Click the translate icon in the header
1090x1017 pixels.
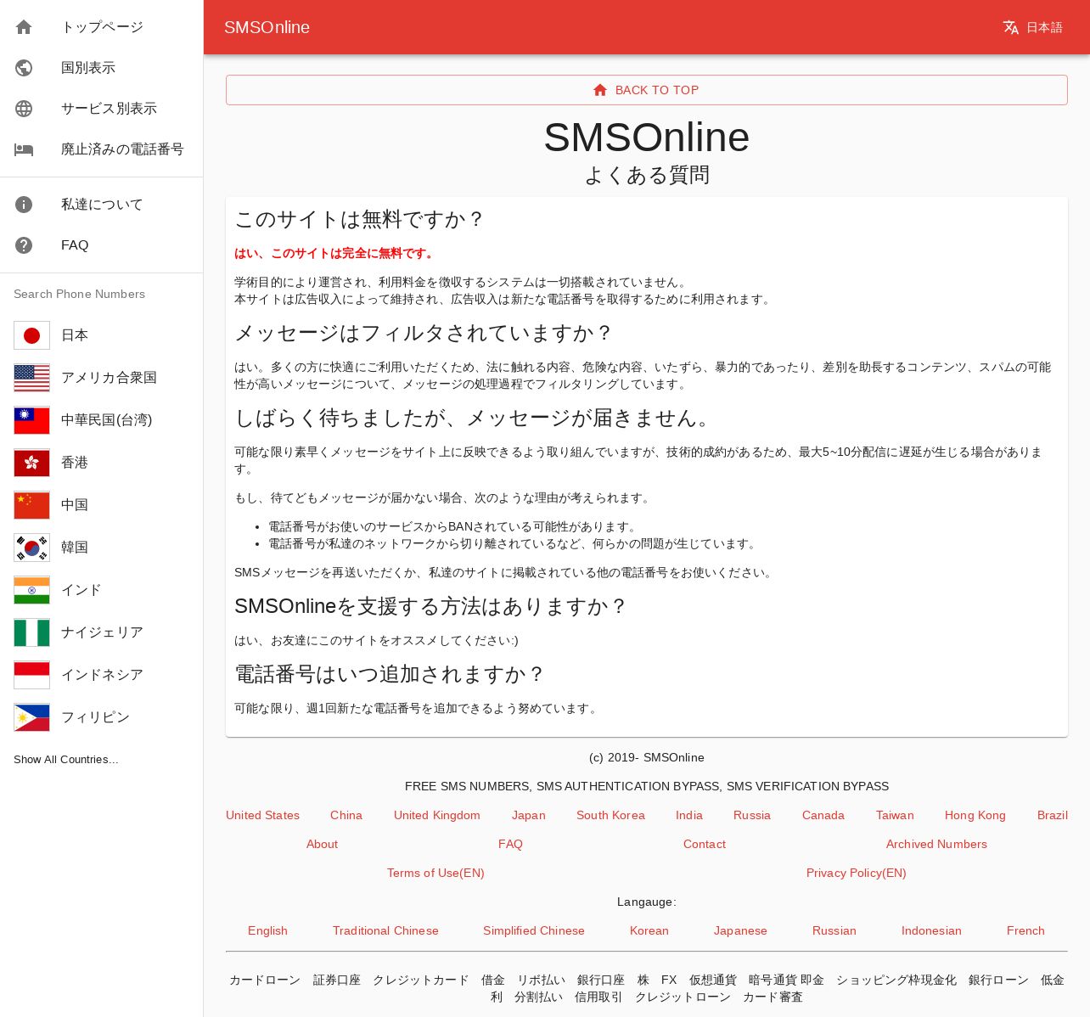1011,27
